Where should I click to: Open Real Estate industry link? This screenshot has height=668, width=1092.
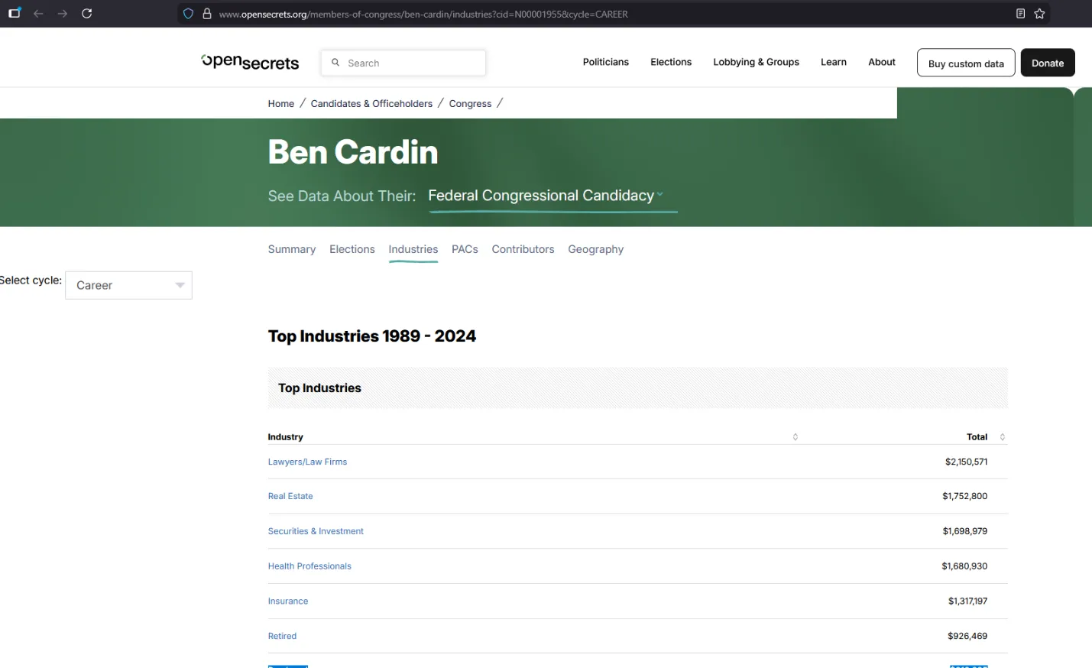[x=290, y=496]
